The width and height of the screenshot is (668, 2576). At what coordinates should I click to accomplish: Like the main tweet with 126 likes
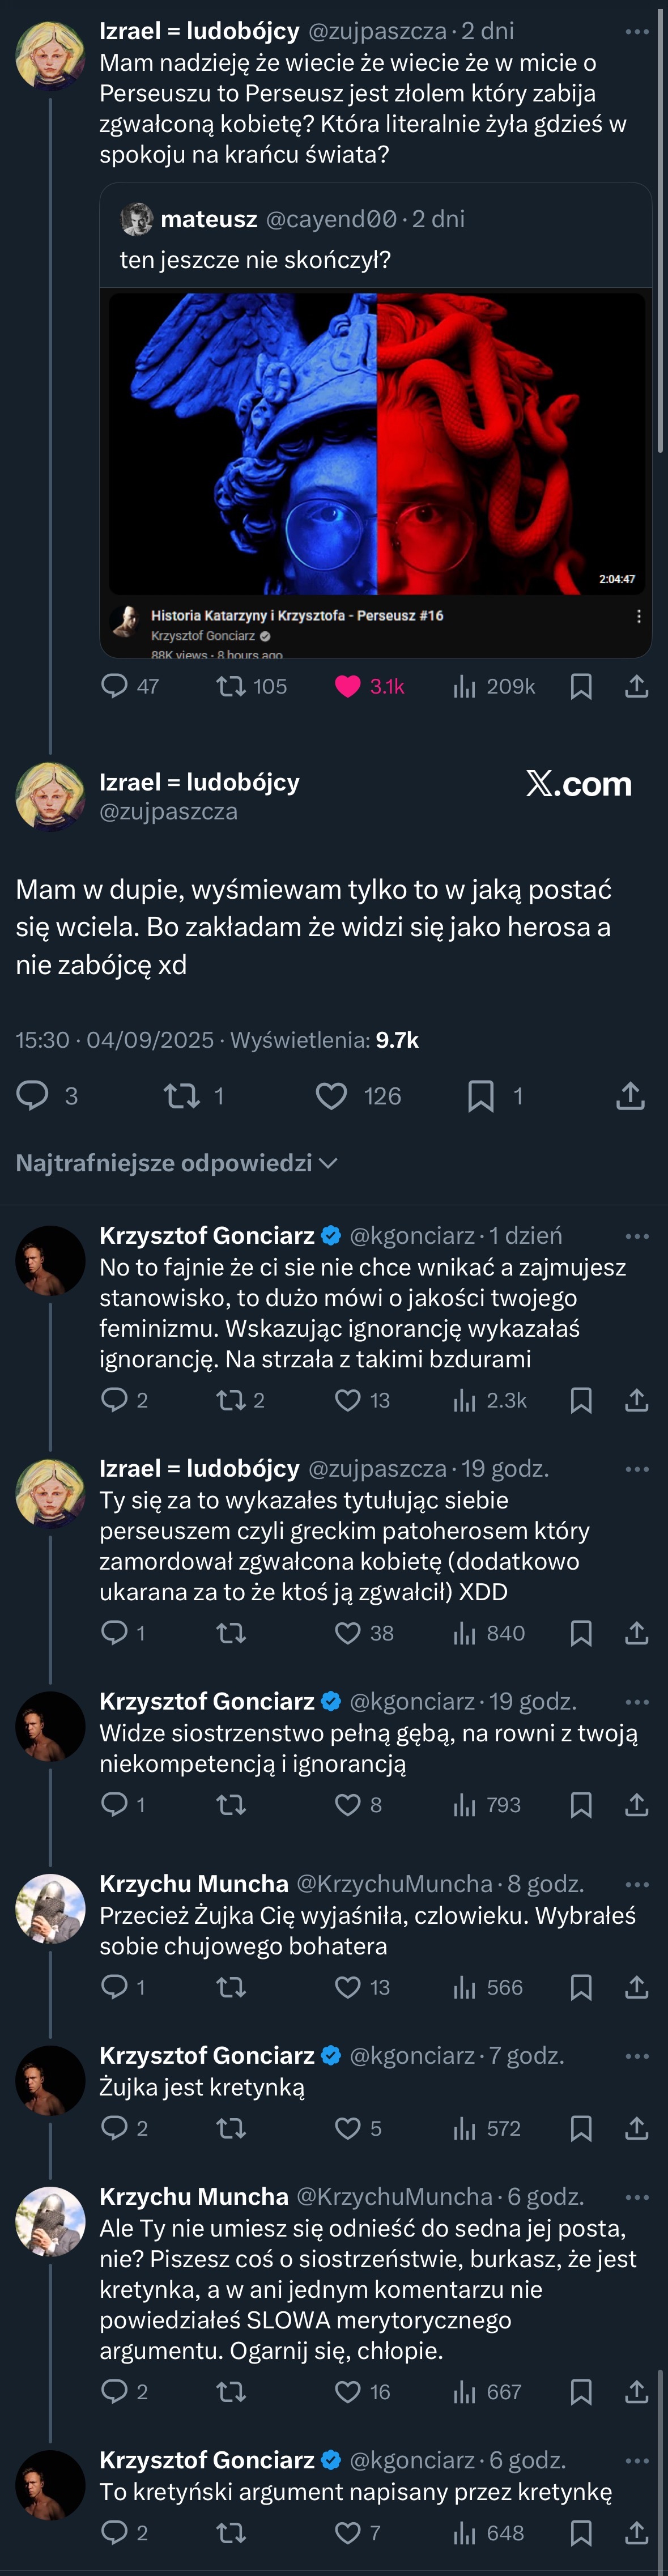coord(331,1096)
